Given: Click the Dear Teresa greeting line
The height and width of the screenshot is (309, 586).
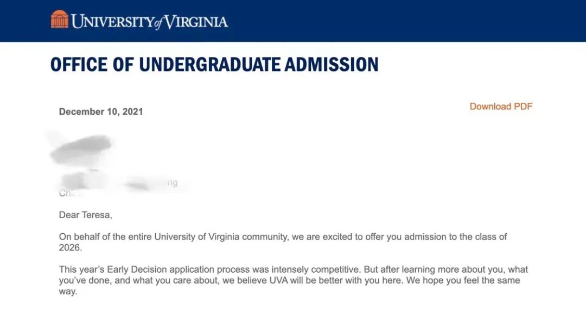Looking at the screenshot, I should pos(86,215).
